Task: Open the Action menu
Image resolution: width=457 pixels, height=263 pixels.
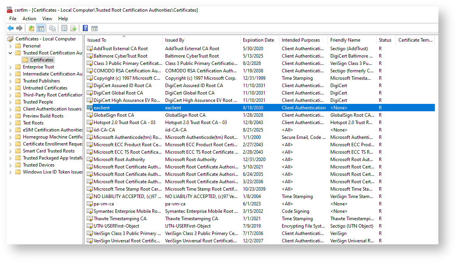Action: [x=29, y=18]
